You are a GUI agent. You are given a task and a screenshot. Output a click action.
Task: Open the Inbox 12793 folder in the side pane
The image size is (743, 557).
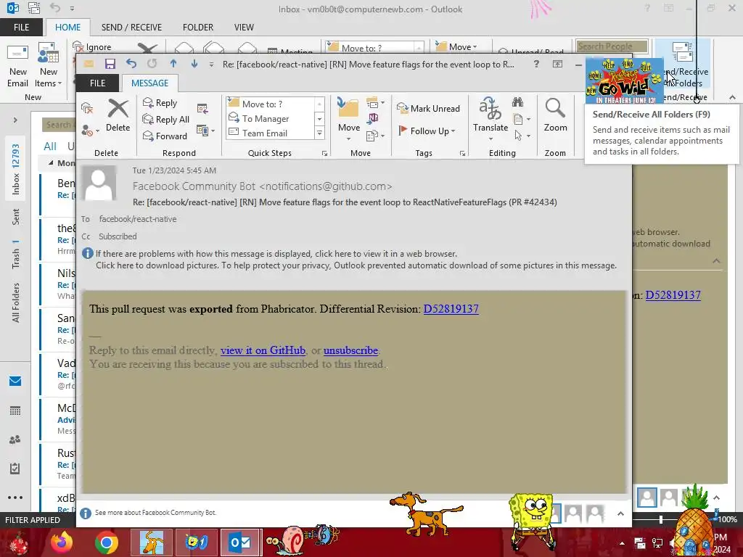(x=16, y=169)
